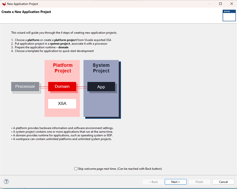Open the help question mark icon
Viewport: 237px width, 189px height.
coord(6,181)
